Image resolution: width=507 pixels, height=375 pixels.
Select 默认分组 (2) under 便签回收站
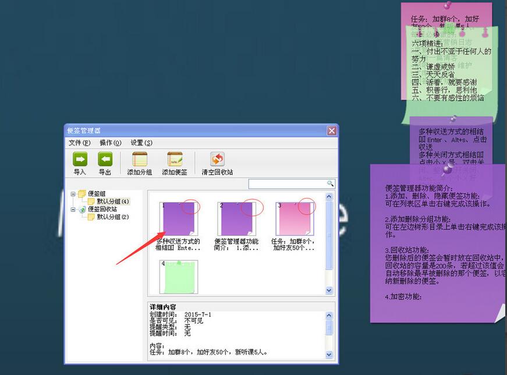click(113, 217)
